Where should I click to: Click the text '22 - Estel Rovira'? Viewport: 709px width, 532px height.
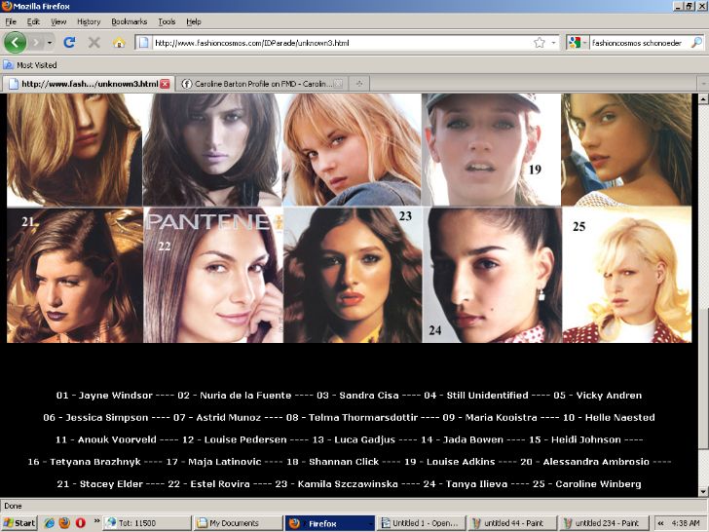pyautogui.click(x=208, y=484)
